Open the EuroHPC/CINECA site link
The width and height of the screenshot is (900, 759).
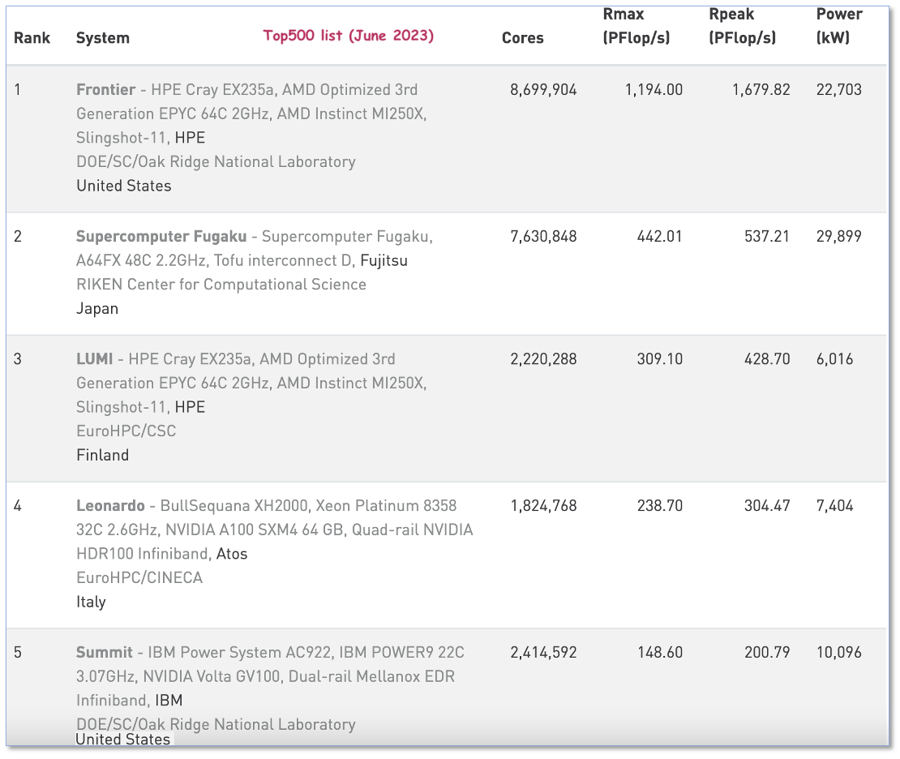click(x=139, y=578)
